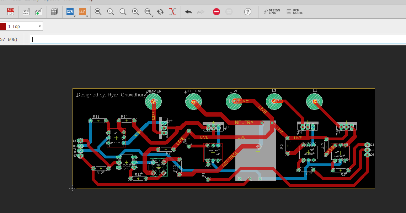Select the DIMMER pad on the board
Image resolution: width=406 pixels, height=213 pixels.
click(153, 101)
